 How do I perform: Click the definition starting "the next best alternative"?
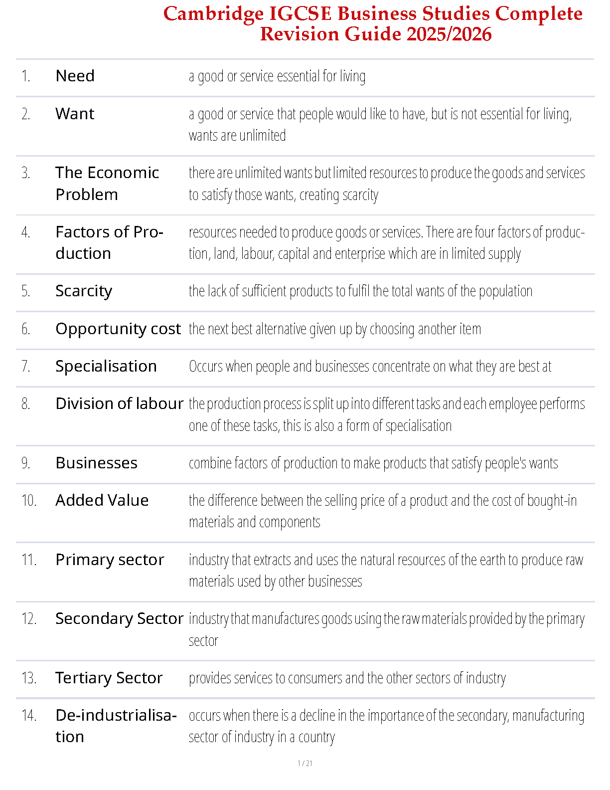coord(335,329)
